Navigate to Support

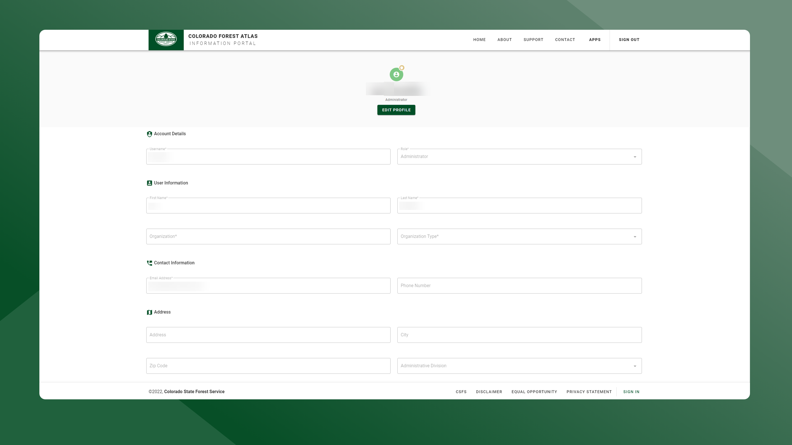533,40
